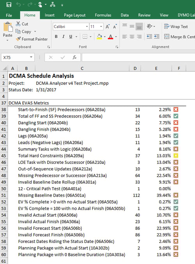The height and width of the screenshot is (264, 195).
Task: Click the Save icon in title bar
Action: coord(9,5)
